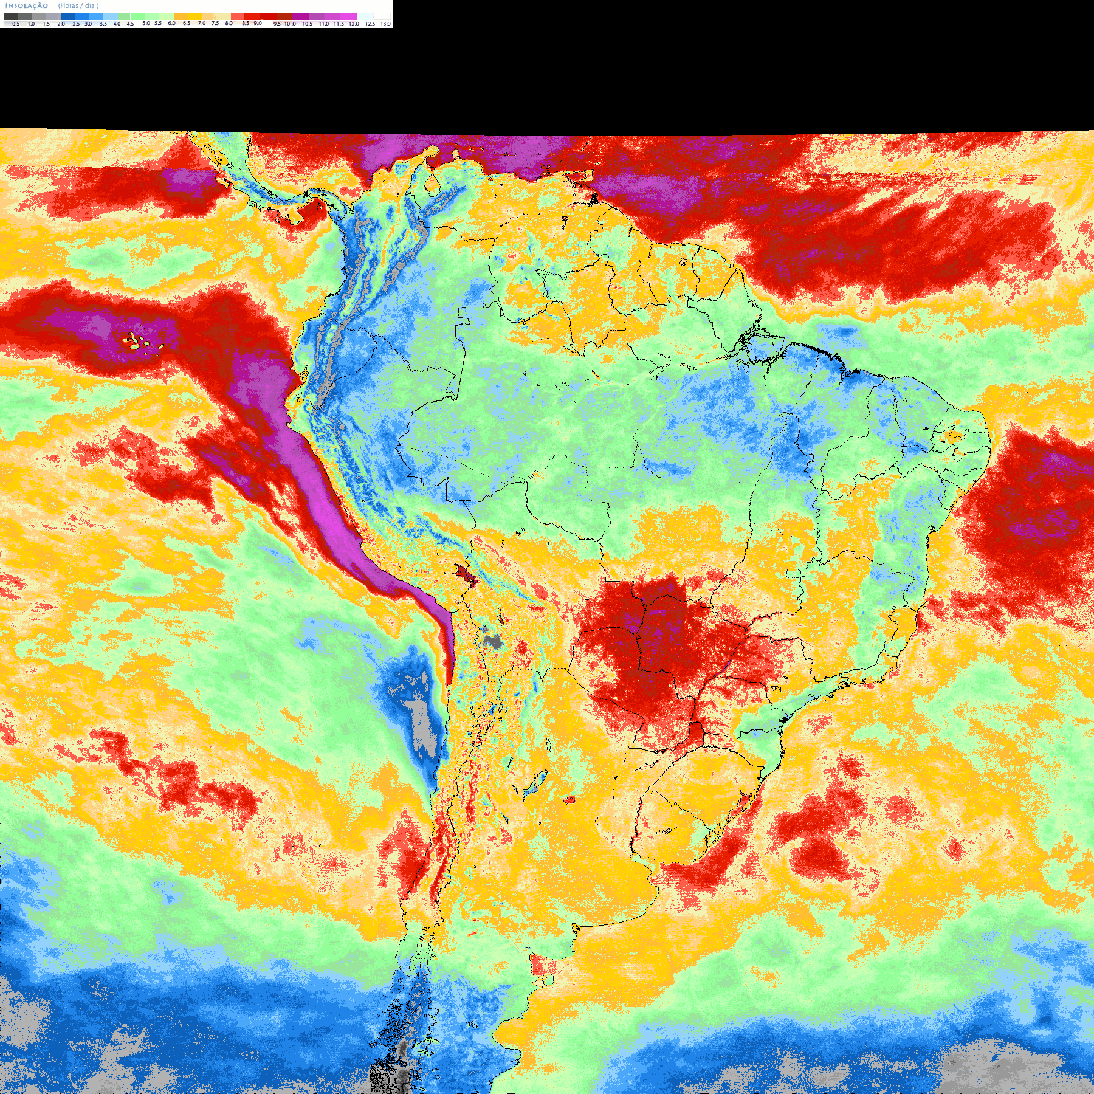Click the 4.0 legend value
Screen dimensions: 1094x1094
tap(117, 24)
